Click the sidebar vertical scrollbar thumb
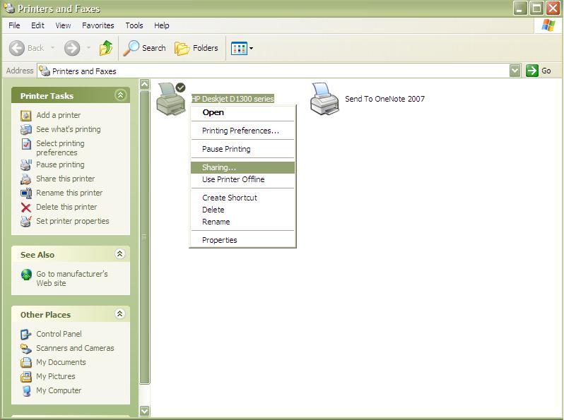The image size is (564, 420). [145, 237]
